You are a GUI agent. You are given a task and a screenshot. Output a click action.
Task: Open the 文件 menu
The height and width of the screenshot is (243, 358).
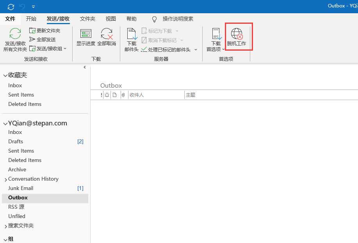(x=11, y=19)
